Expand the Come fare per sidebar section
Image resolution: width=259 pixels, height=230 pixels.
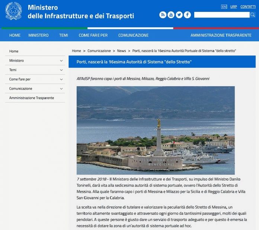click(61, 79)
